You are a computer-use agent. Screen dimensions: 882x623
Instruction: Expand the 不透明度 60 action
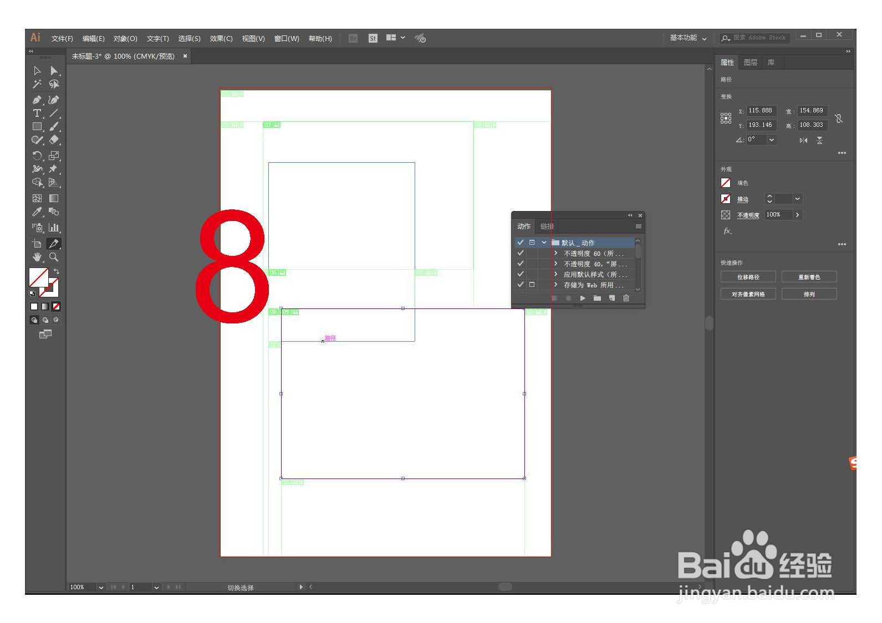click(556, 253)
